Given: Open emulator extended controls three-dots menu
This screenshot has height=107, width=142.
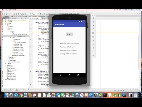Looking at the screenshot, I should click(93, 55).
